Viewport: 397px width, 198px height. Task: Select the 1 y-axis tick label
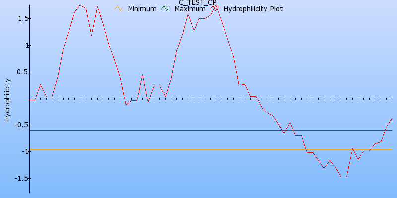(24, 45)
